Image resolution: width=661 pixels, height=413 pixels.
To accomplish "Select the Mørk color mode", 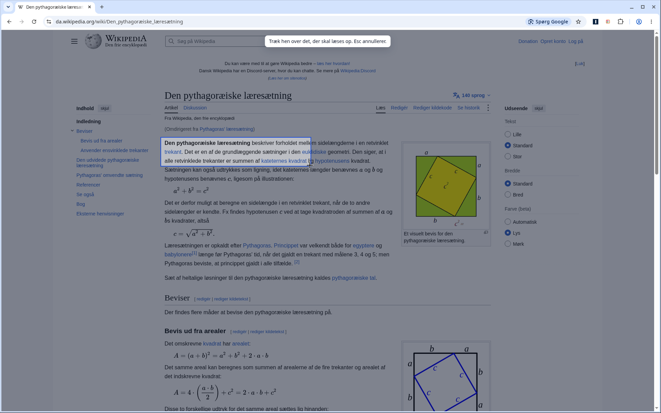I will [508, 244].
